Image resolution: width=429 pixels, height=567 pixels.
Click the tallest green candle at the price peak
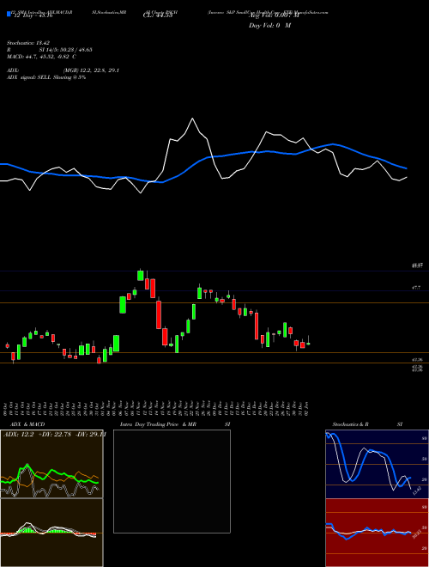click(x=141, y=275)
